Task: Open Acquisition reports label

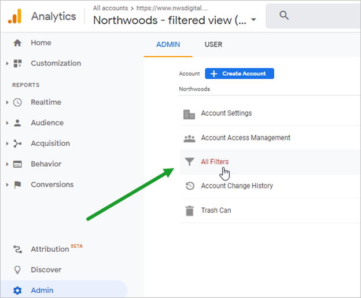Action: pos(50,144)
